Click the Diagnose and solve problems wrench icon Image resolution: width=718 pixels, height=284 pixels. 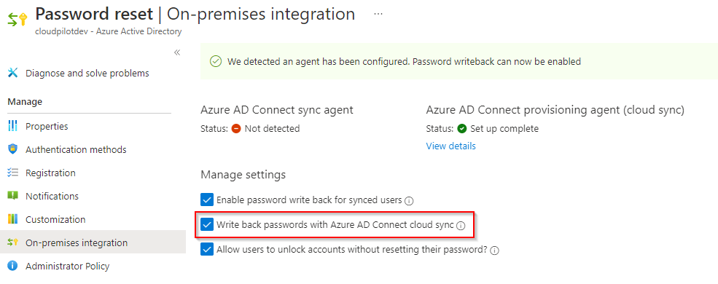pyautogui.click(x=13, y=73)
